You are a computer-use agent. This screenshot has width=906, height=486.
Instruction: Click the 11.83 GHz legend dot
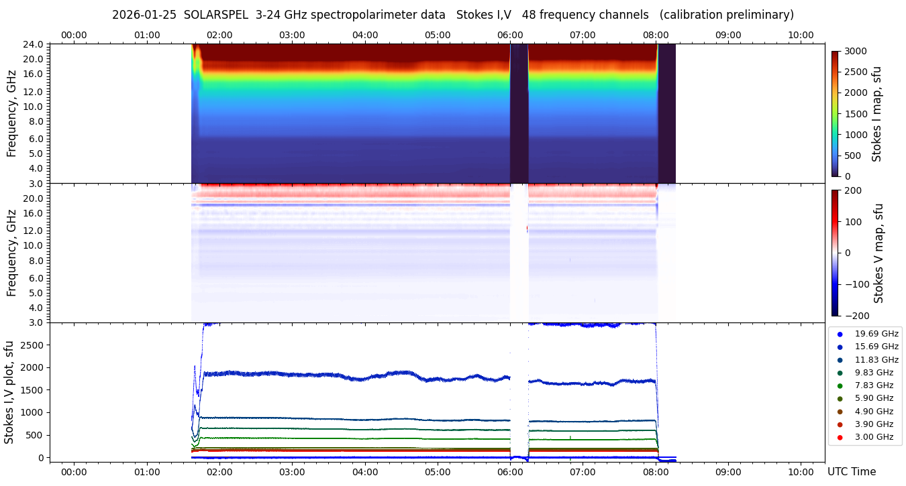840,360
